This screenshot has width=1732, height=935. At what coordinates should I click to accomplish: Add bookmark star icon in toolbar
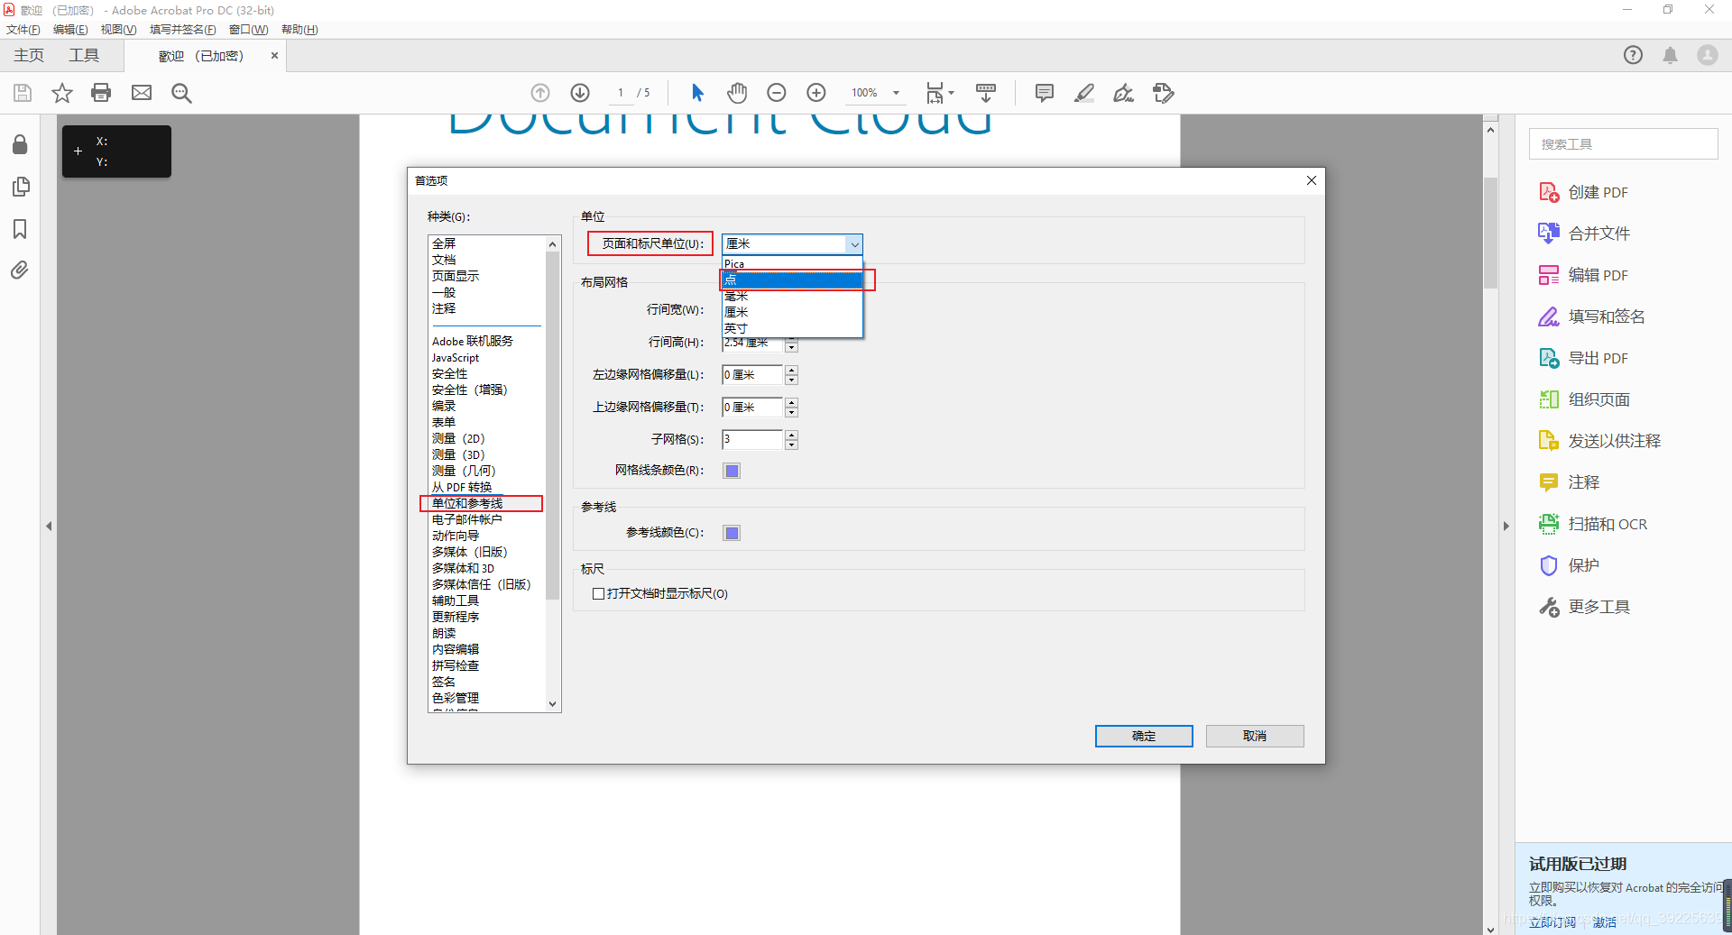click(61, 93)
